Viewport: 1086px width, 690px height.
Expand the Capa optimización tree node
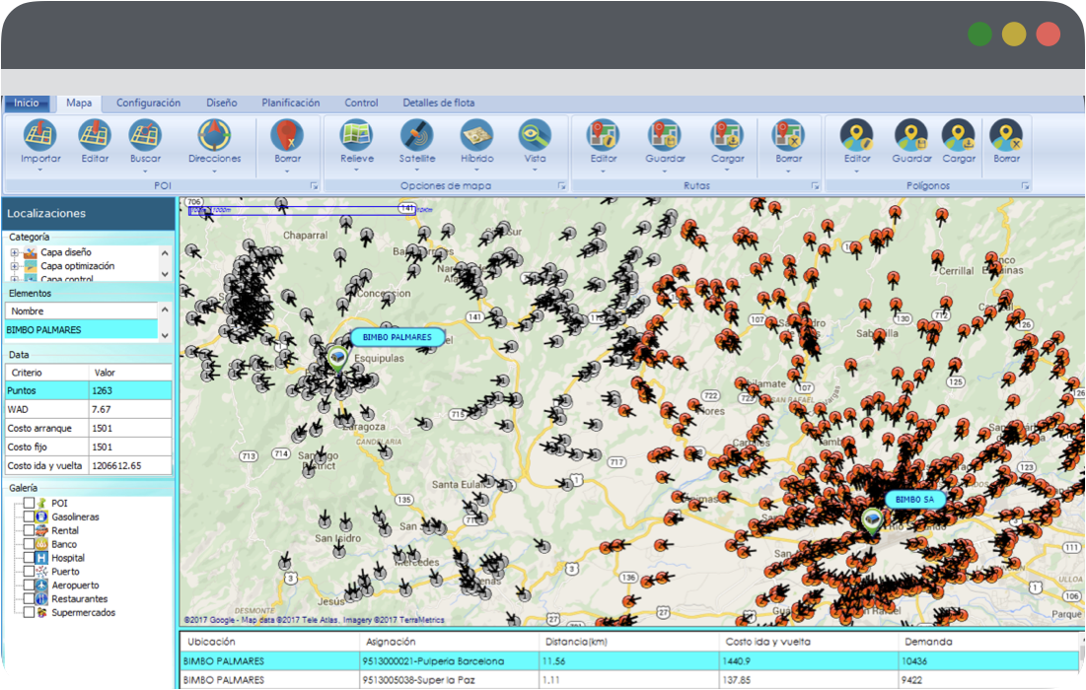tap(14, 266)
